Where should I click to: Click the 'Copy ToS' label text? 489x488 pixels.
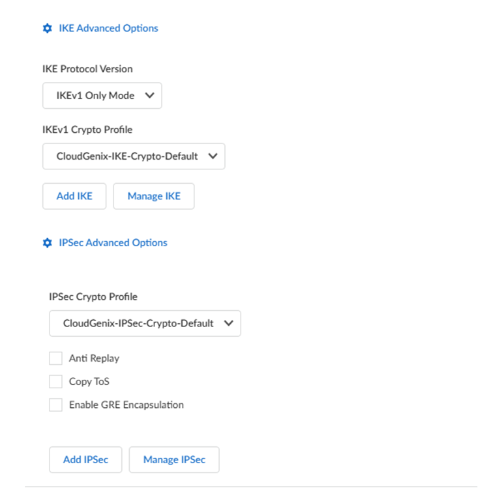point(89,382)
